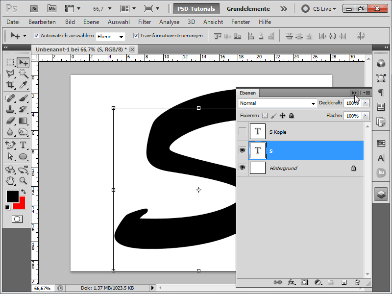
Task: Add a layer mask
Action: 304,282
